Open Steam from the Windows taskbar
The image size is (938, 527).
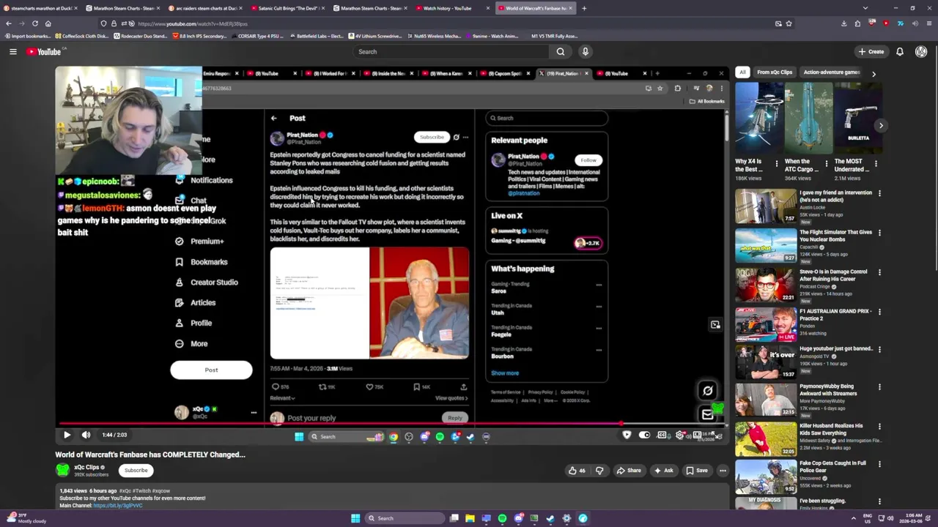coord(550,518)
